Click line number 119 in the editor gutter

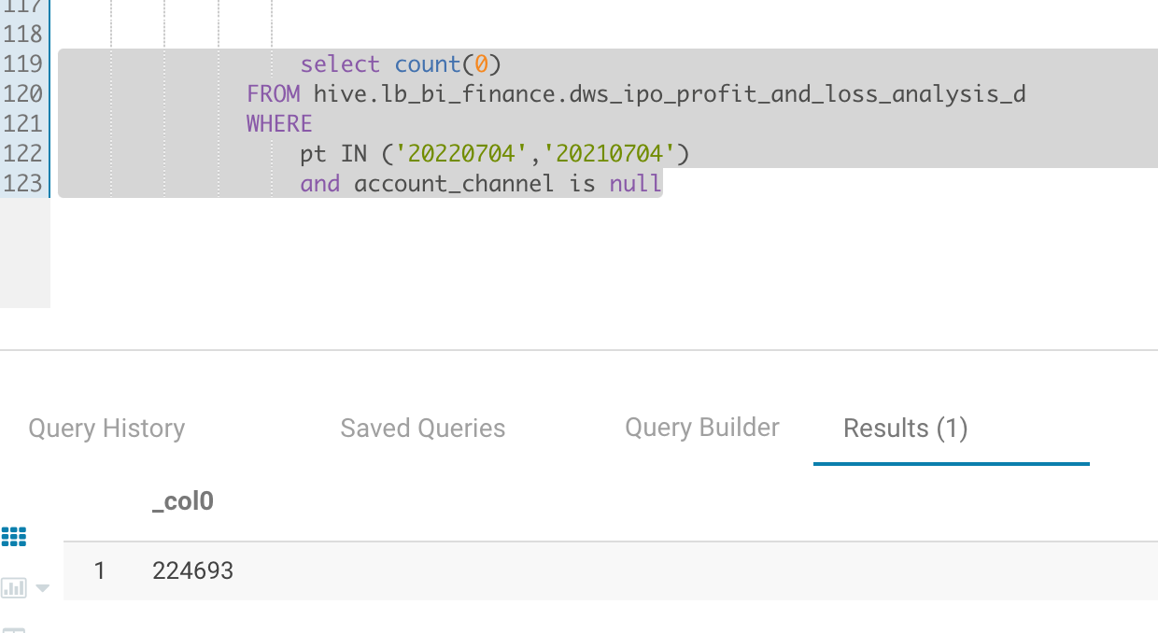[x=23, y=63]
